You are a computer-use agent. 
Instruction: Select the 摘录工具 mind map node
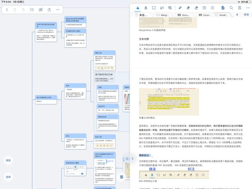click(x=105, y=61)
